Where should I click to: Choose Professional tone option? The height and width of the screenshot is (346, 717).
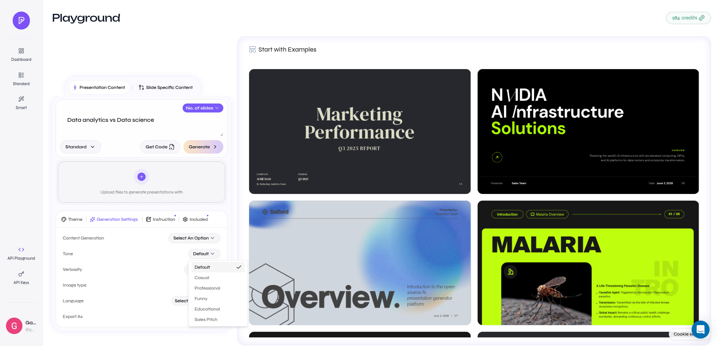(x=218, y=288)
